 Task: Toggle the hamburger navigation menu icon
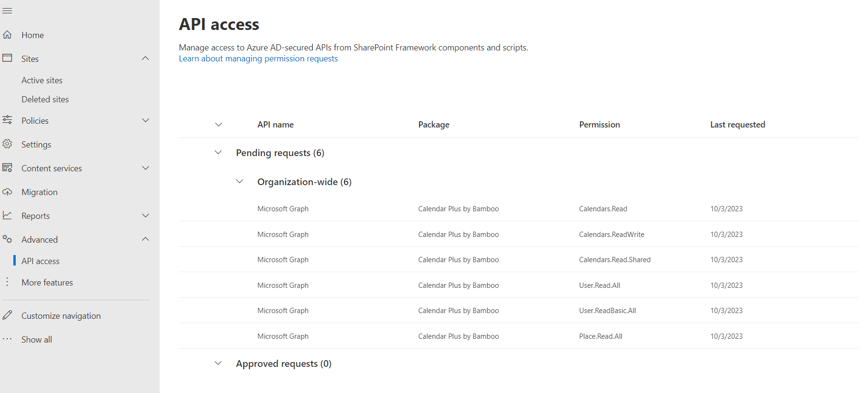(7, 11)
